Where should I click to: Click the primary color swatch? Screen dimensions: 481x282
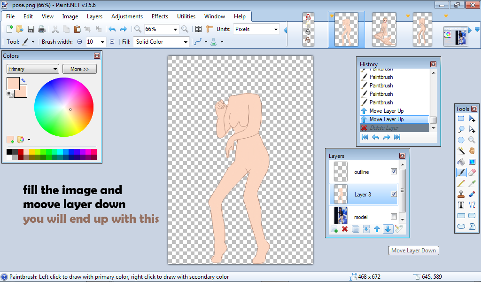[13, 84]
